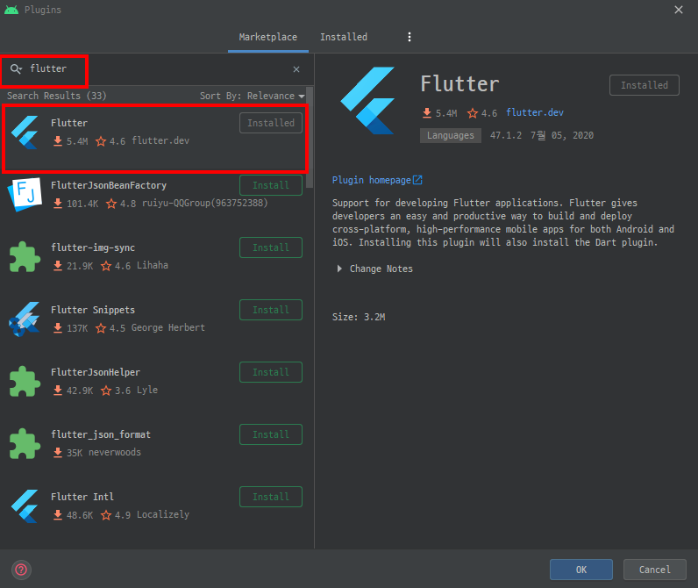Click the plugin list vertical scrollbar

click(310, 138)
